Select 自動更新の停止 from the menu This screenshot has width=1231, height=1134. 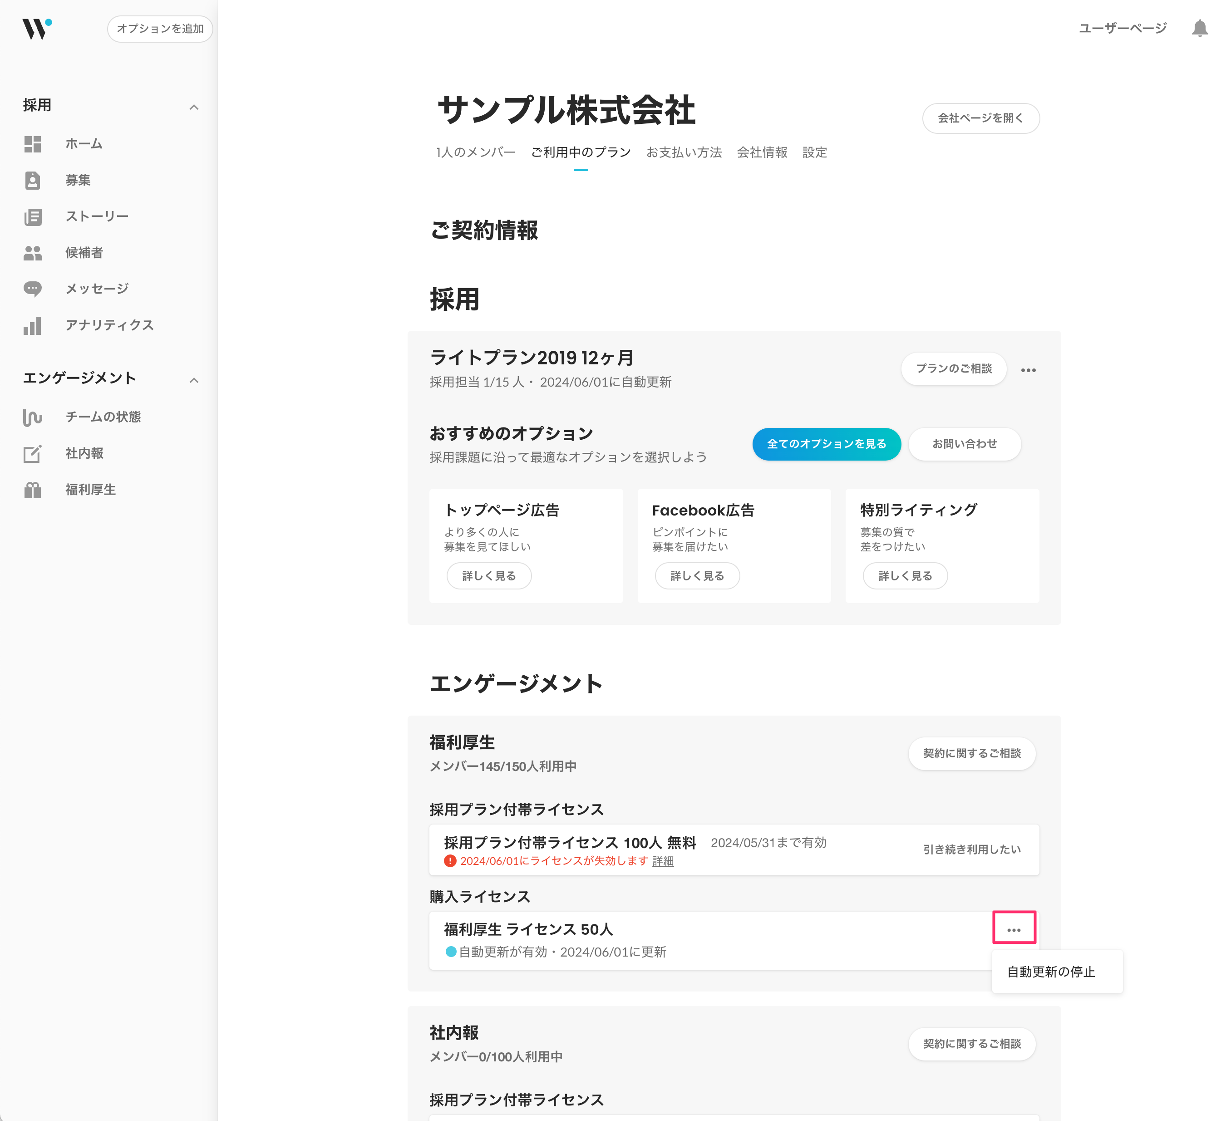1051,972
